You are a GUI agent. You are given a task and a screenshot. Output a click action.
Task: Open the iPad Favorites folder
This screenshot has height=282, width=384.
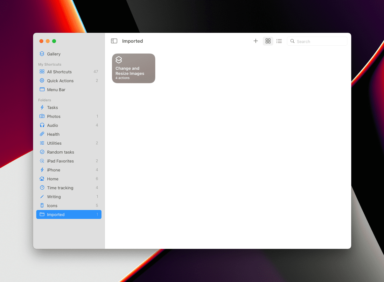coord(69,161)
